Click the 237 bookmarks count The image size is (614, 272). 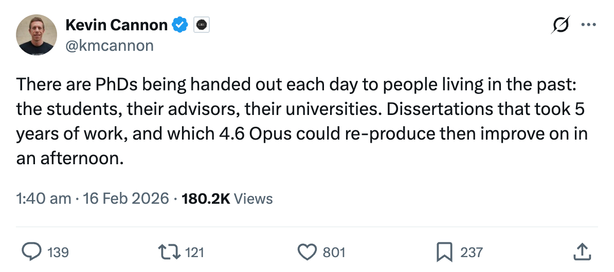[x=471, y=252]
